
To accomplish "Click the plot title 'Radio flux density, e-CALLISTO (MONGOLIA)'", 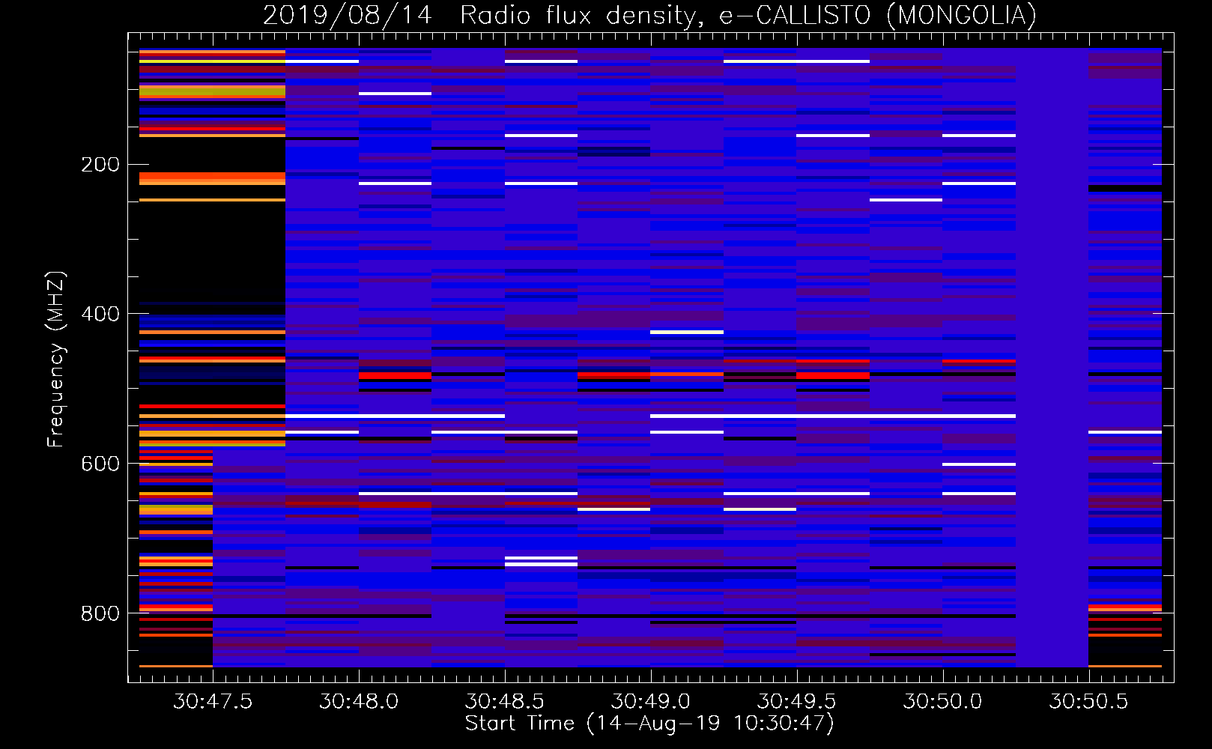I will pyautogui.click(x=748, y=16).
